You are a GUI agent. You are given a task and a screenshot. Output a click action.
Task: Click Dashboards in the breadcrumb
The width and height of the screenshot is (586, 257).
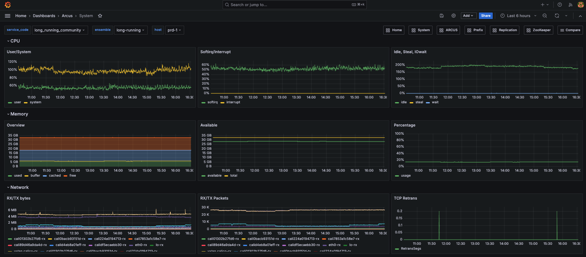pyautogui.click(x=44, y=16)
